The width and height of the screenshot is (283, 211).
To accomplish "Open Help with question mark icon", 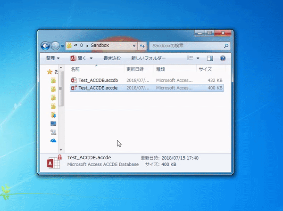I will click(223, 58).
